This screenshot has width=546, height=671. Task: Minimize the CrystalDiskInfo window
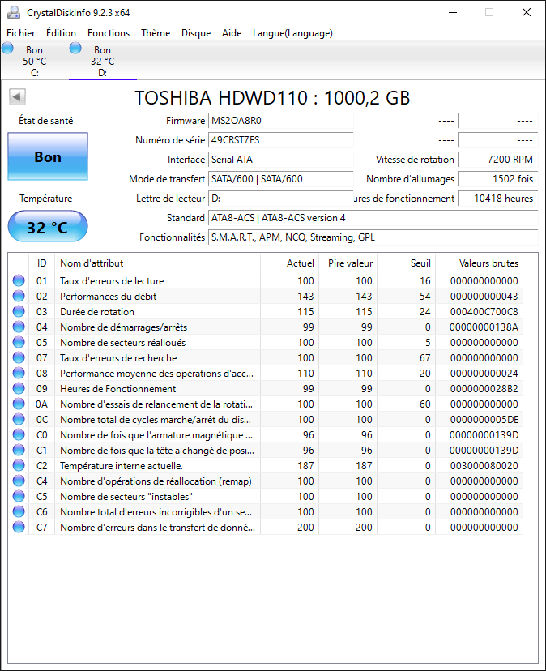coord(453,12)
